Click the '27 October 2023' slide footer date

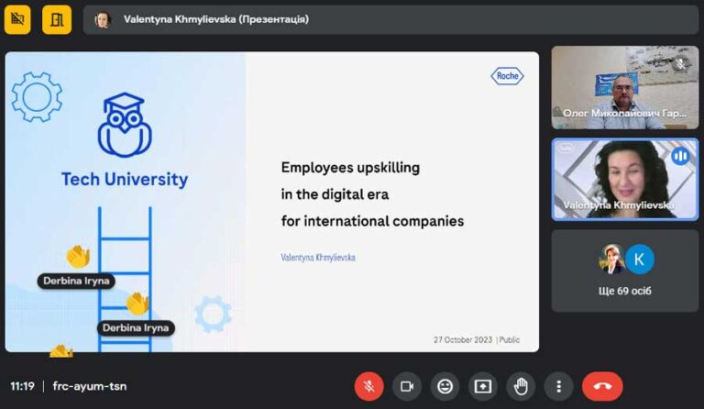463,340
